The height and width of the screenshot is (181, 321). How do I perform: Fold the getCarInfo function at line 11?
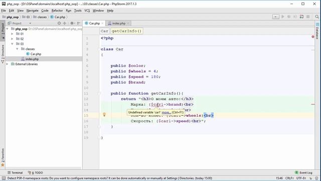(x=99, y=94)
